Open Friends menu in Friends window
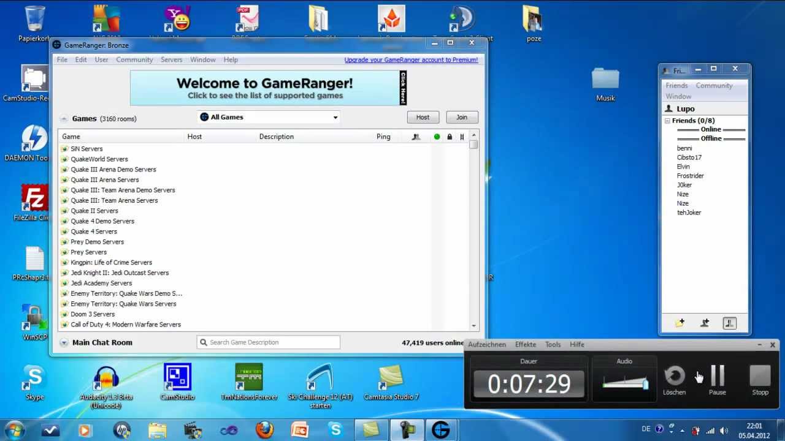Image resolution: width=785 pixels, height=441 pixels. pyautogui.click(x=676, y=86)
